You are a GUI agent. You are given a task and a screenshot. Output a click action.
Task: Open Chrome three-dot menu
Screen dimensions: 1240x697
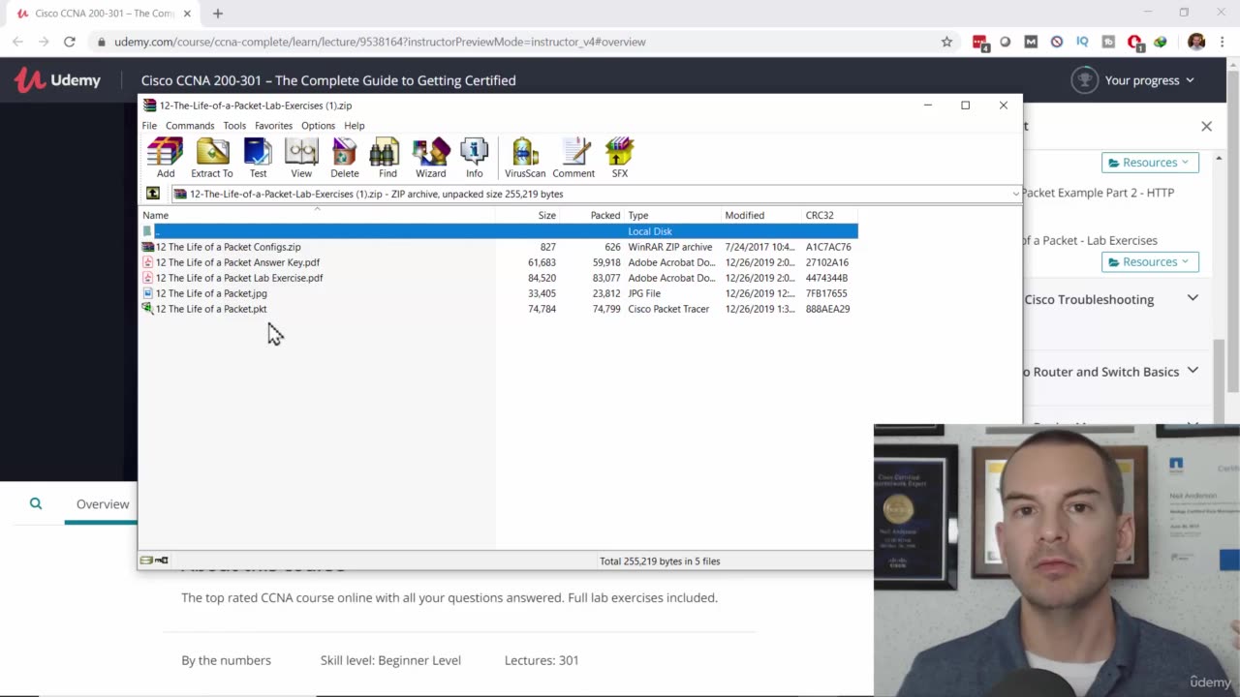(x=1223, y=42)
